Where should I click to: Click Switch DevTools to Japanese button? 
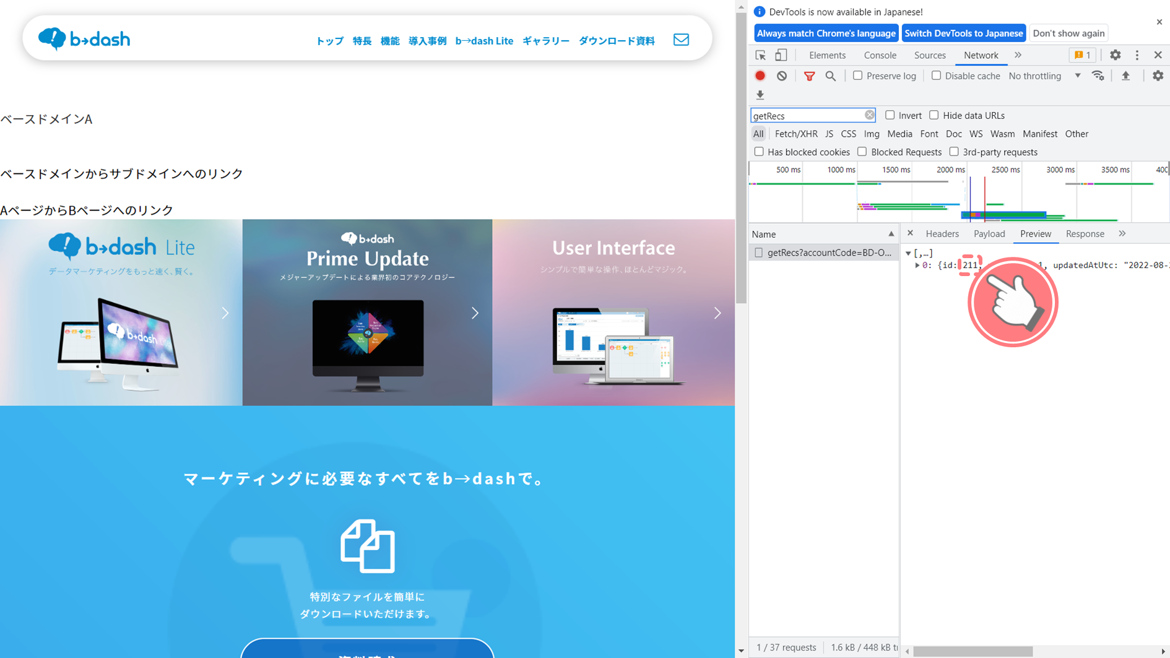point(963,33)
